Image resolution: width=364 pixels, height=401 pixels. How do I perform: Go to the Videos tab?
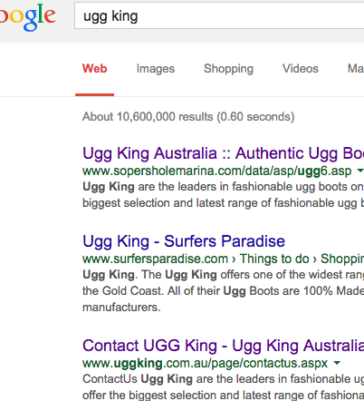tap(301, 69)
